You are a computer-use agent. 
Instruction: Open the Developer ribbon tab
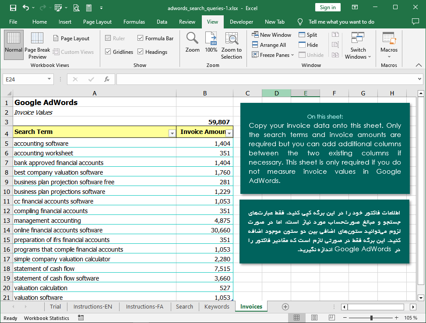click(241, 22)
